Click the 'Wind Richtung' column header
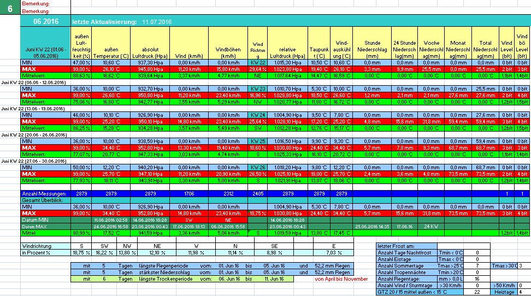 click(x=258, y=43)
